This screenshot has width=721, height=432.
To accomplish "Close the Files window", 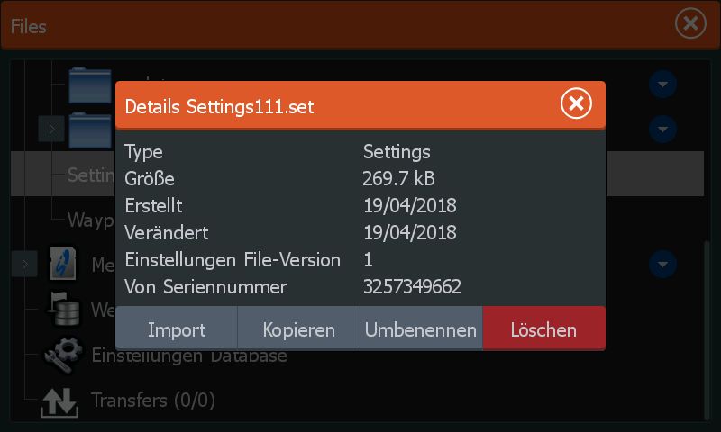I will click(x=690, y=23).
